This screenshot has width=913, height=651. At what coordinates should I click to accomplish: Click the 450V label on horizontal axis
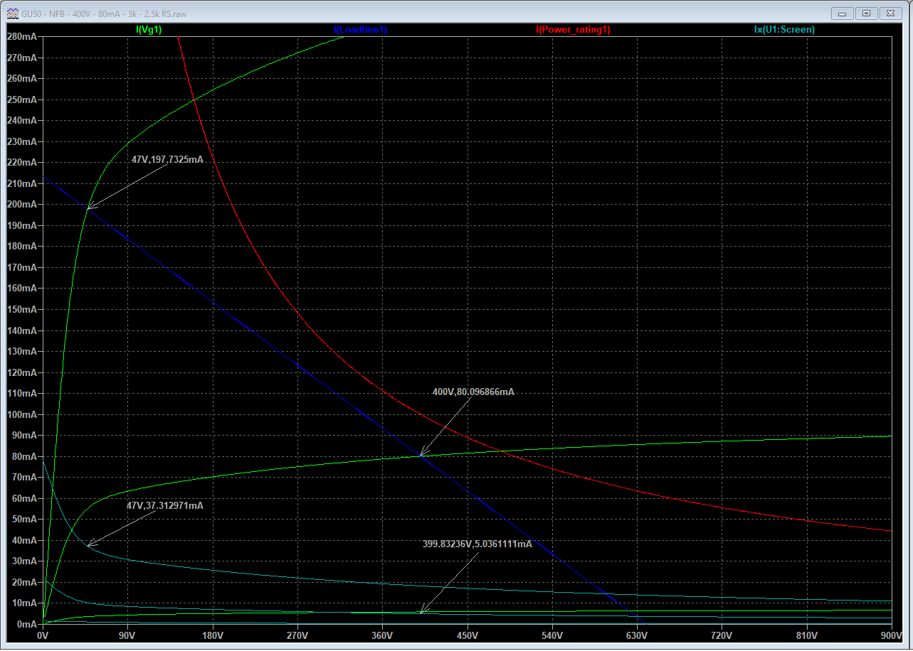point(467,635)
